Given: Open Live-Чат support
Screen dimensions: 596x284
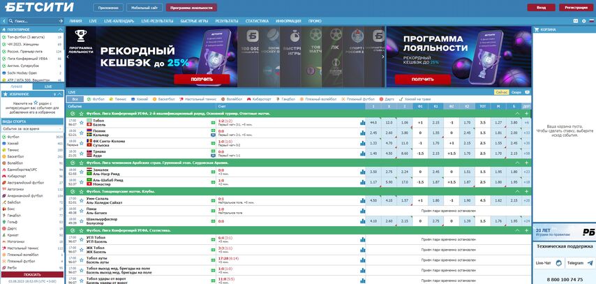Looking at the screenshot, I should (548, 263).
